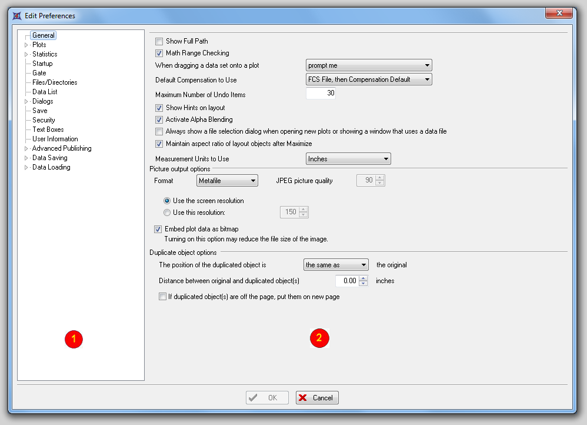
Task: Toggle Embed plot data as bitmap
Action: [158, 229]
